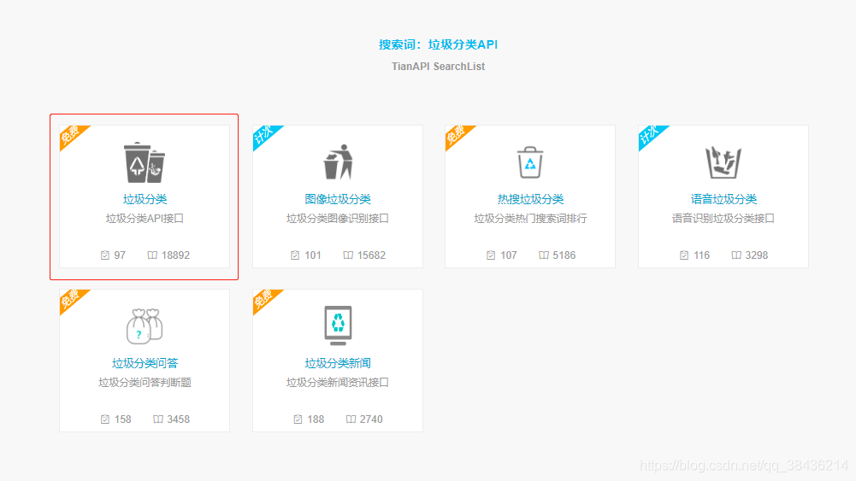The width and height of the screenshot is (856, 481).
Task: Click the checklist icon beside 188
Action: (x=298, y=419)
